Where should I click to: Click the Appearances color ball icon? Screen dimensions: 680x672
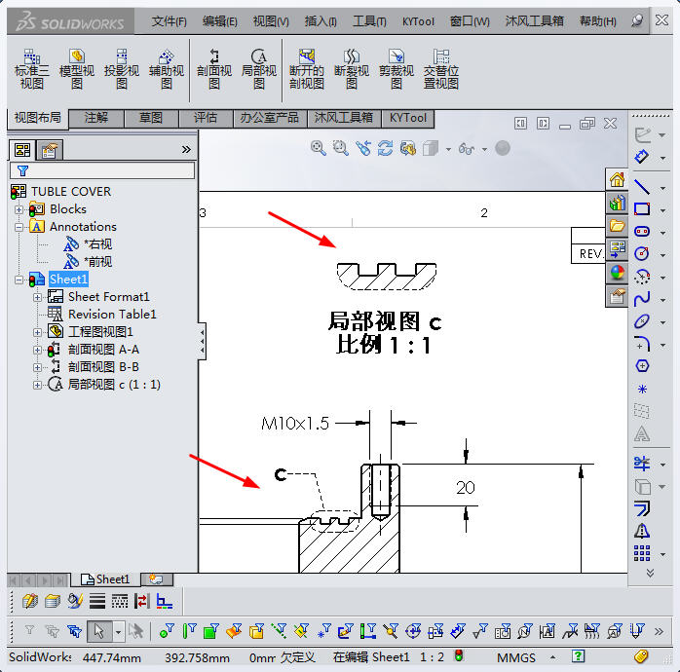click(x=617, y=274)
